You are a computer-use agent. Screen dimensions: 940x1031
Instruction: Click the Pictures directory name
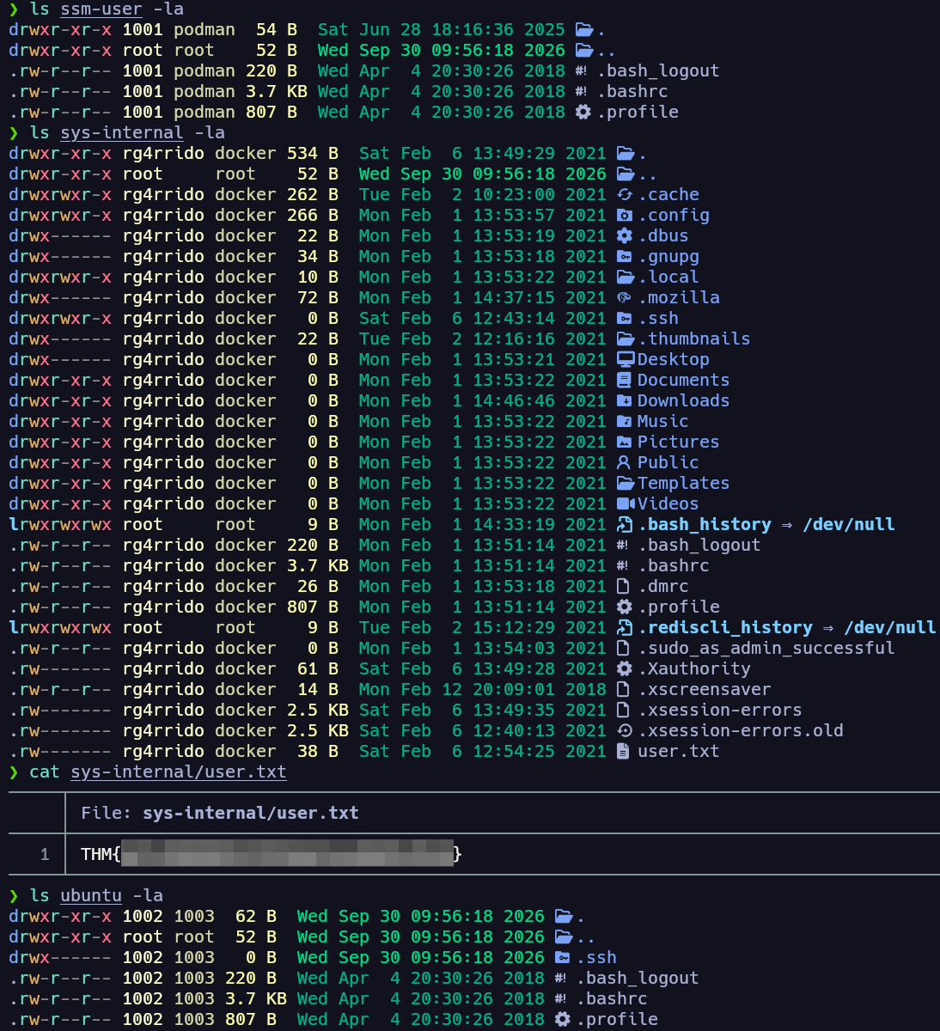click(x=679, y=442)
